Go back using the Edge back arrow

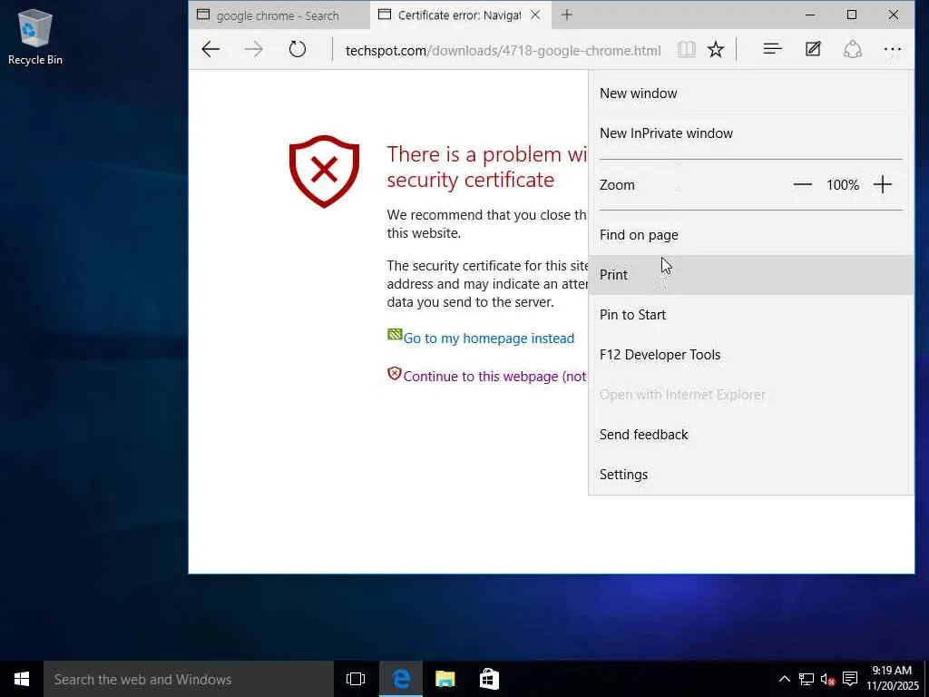coord(210,49)
